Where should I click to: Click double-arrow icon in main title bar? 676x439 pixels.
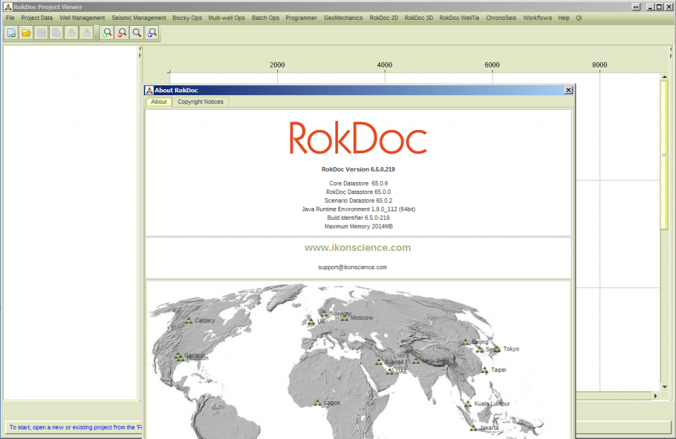pyautogui.click(x=636, y=7)
